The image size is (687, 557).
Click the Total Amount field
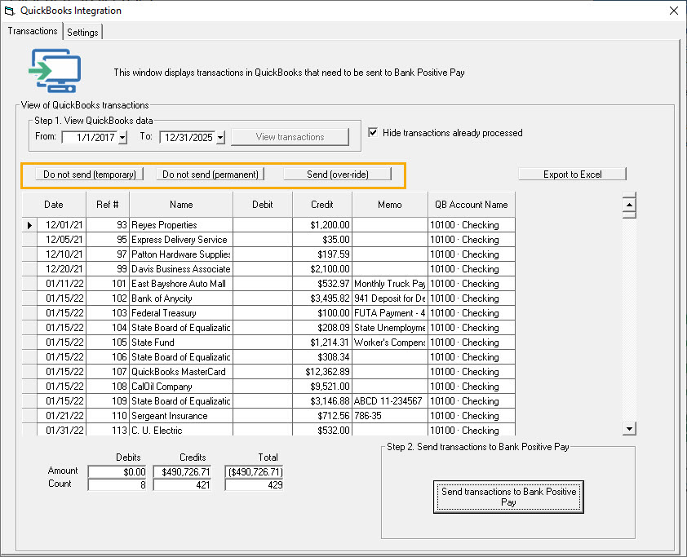click(x=254, y=471)
